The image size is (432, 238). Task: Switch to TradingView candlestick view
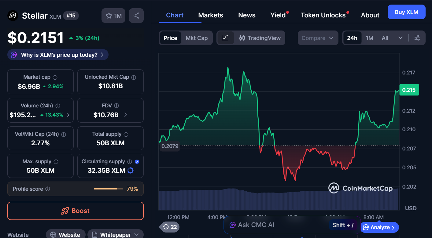[x=260, y=38]
